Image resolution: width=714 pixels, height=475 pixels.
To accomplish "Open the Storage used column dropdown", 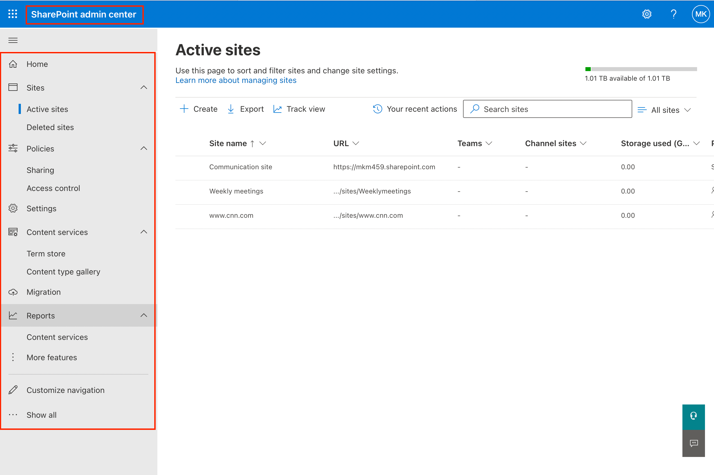I will (697, 143).
